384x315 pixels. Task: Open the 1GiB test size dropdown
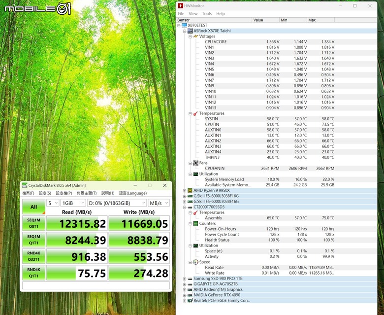coord(73,203)
